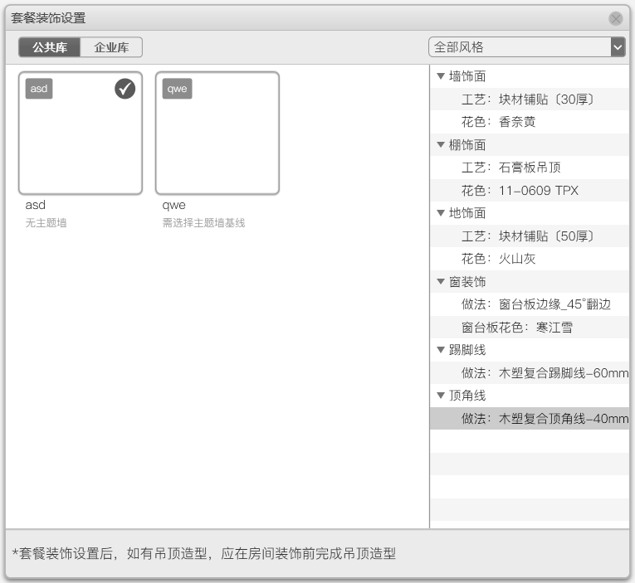Collapse the 顶角线 section
This screenshot has height=583, width=635.
coord(441,396)
